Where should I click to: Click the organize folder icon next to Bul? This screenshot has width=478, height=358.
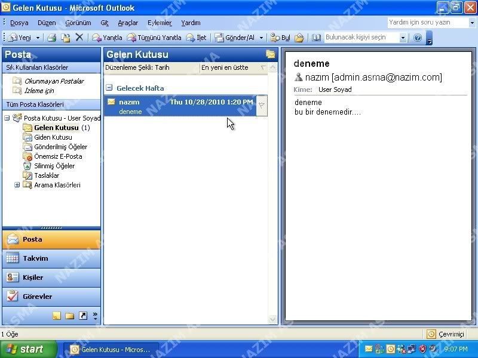[x=299, y=38]
